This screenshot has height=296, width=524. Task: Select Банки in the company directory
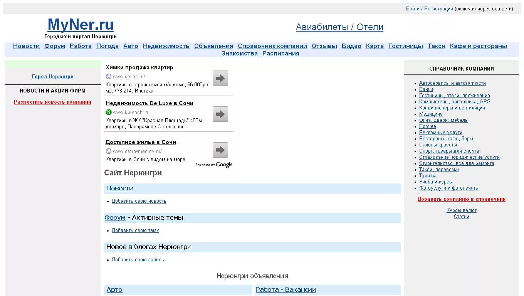tap(426, 89)
